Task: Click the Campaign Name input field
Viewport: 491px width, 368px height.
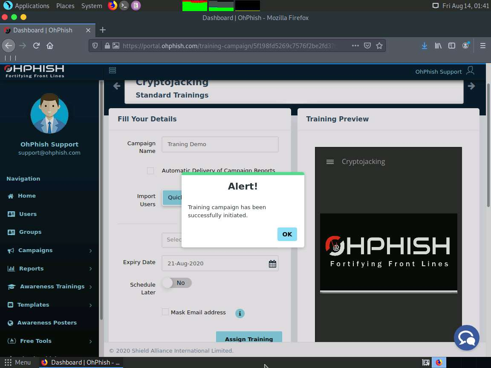Action: [220, 144]
